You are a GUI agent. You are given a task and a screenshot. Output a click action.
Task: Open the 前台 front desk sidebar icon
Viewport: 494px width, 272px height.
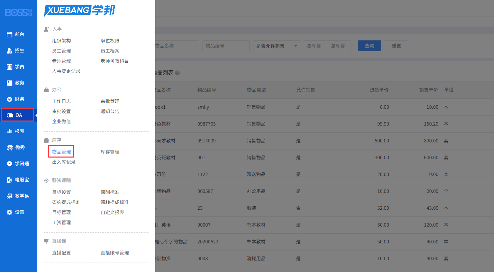tap(9, 34)
